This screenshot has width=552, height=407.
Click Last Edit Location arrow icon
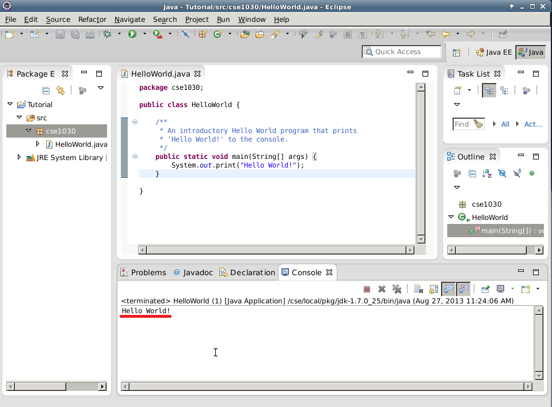(x=430, y=34)
